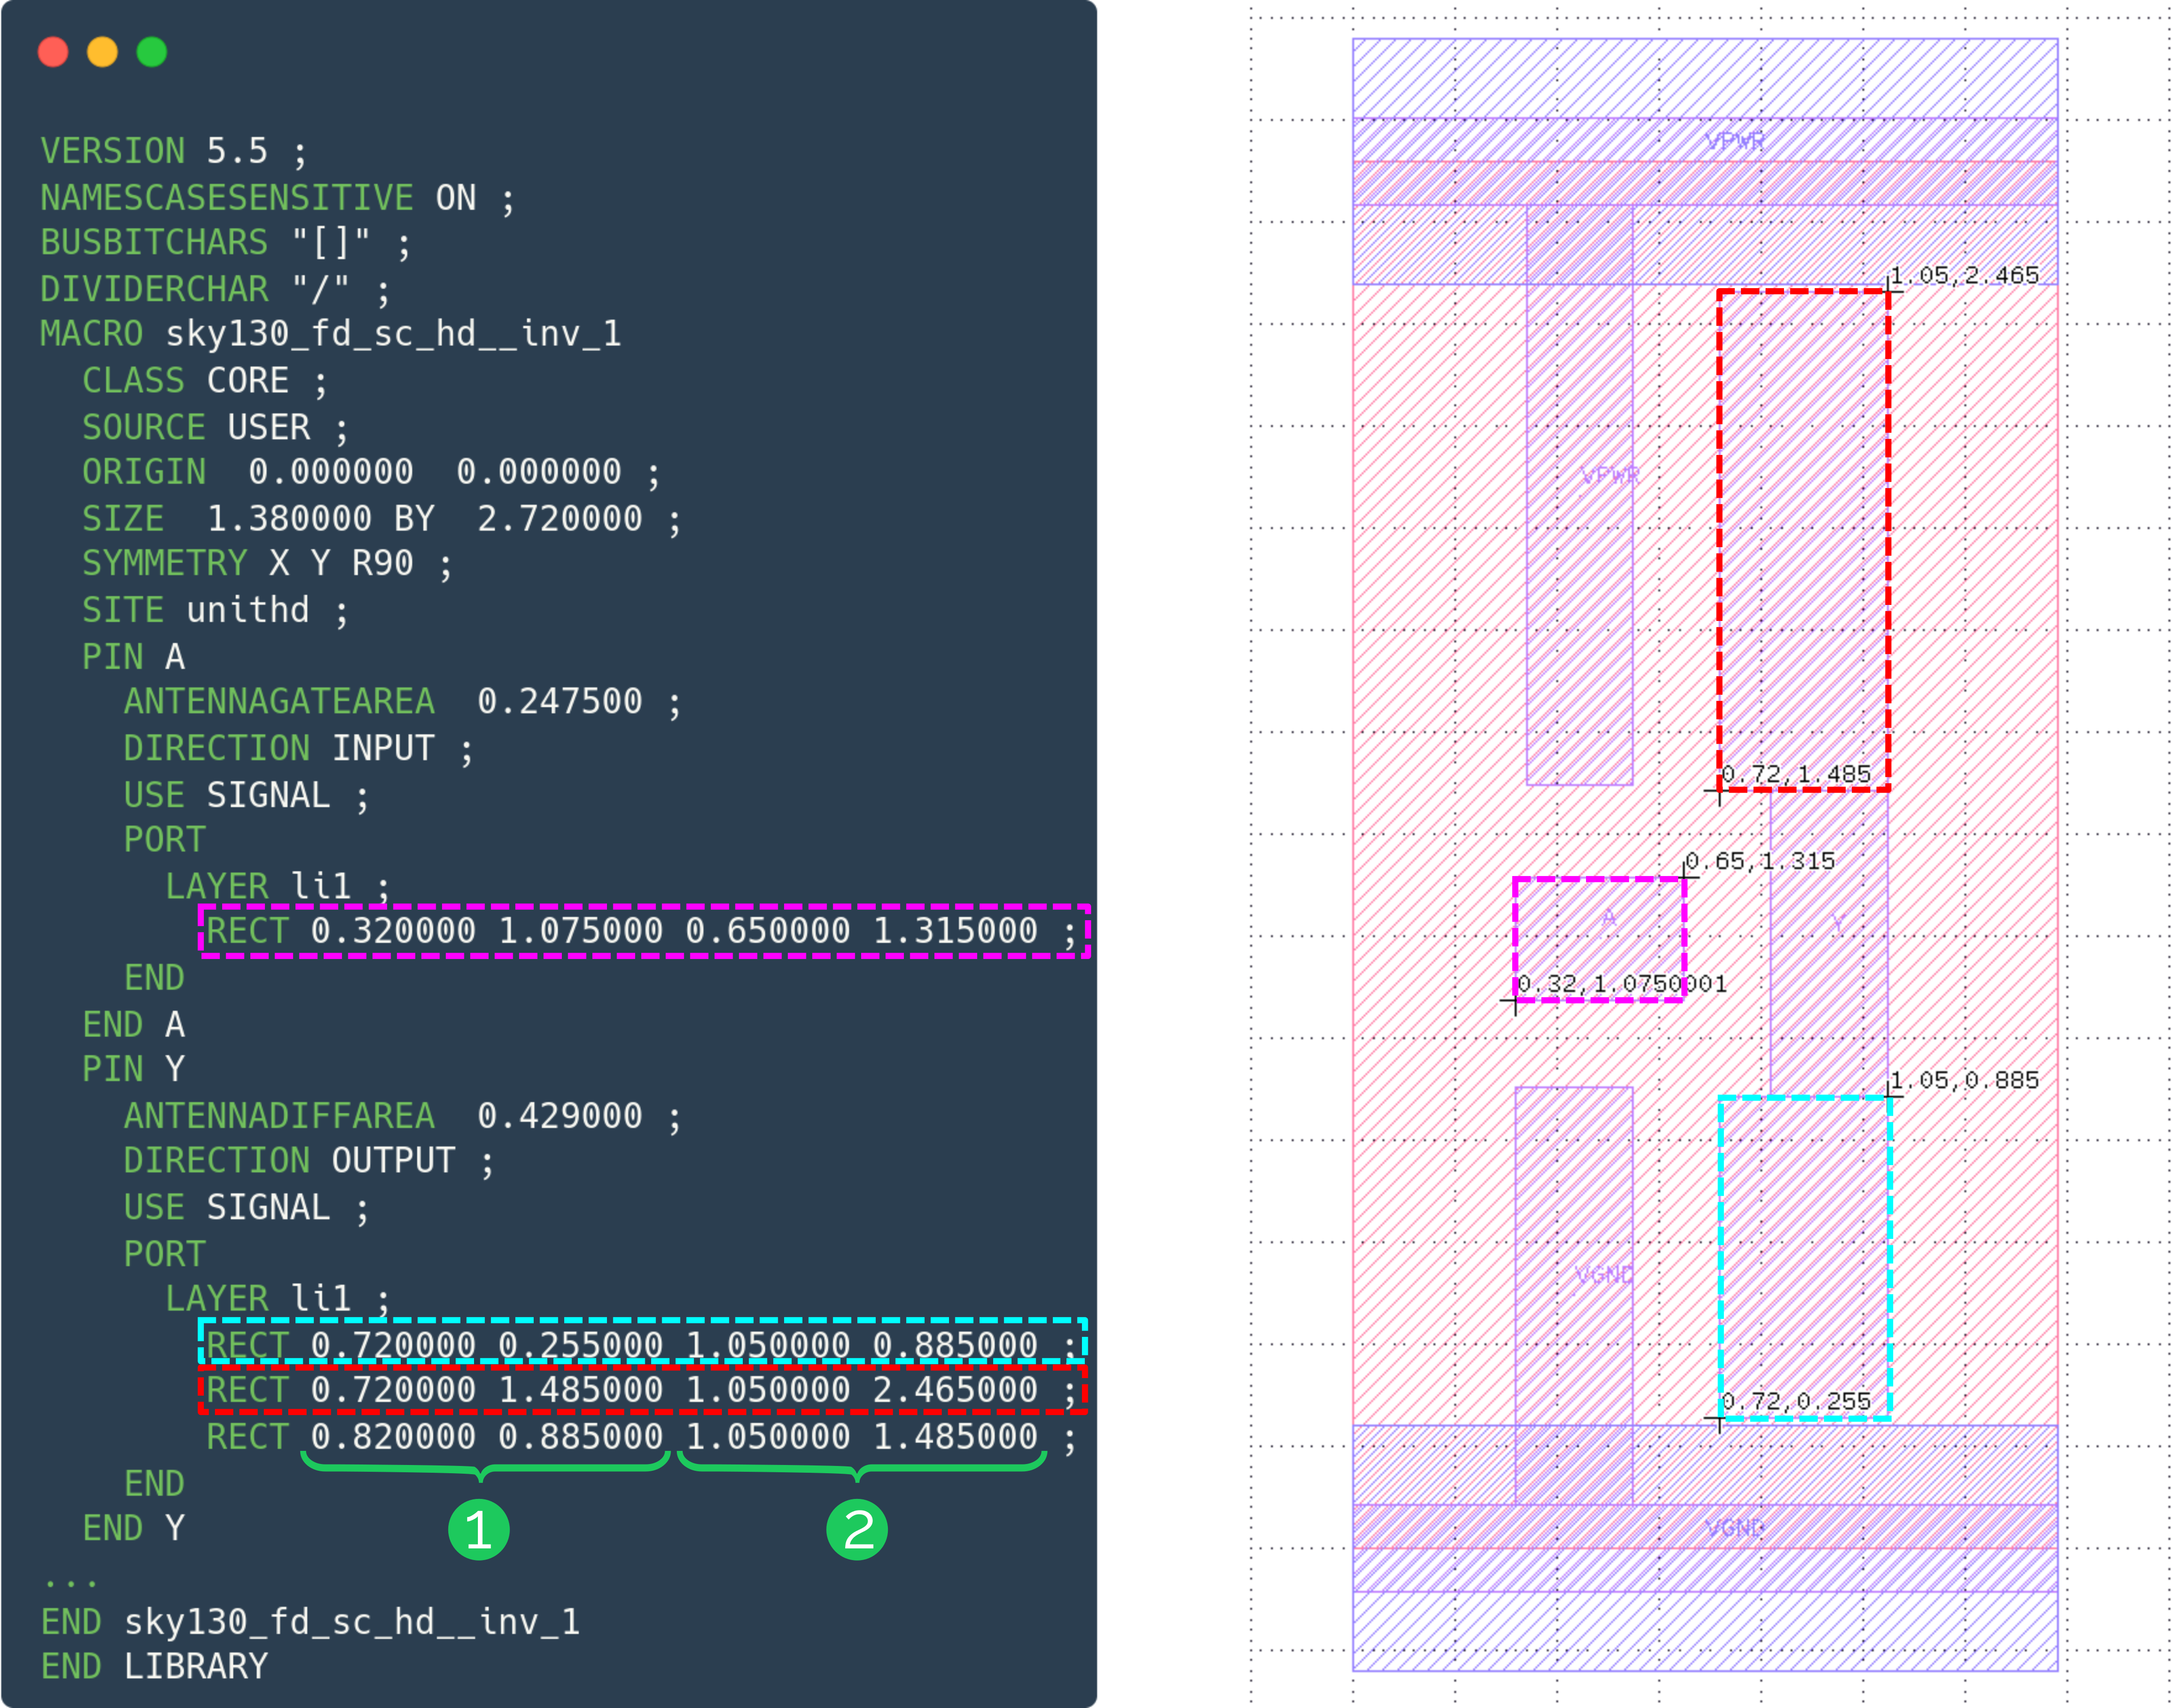Click the "DIRECTION OUTPUT ;" line
This screenshot has width=2176, height=1708.
pos(309,1161)
